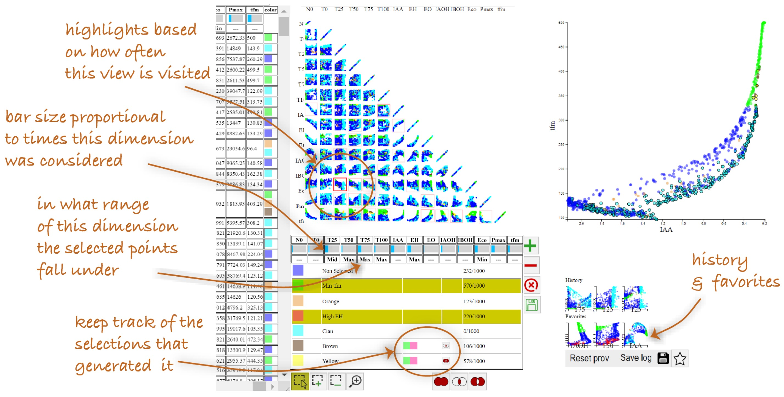Click the Orange selection color swatch
This screenshot has height=397, width=784.
298,301
